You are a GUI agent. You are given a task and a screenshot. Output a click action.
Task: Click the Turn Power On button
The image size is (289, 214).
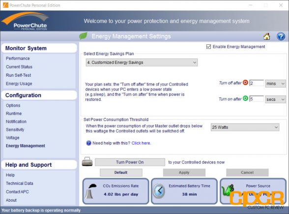coord(130,162)
